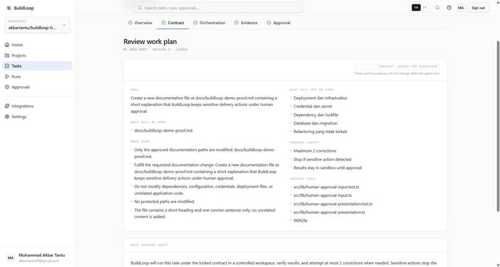Open the help circle icon
Image resolution: width=500 pixels, height=267 pixels.
click(x=449, y=7)
